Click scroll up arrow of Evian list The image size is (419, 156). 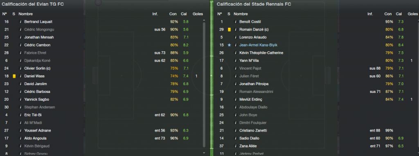pyautogui.click(x=204, y=20)
